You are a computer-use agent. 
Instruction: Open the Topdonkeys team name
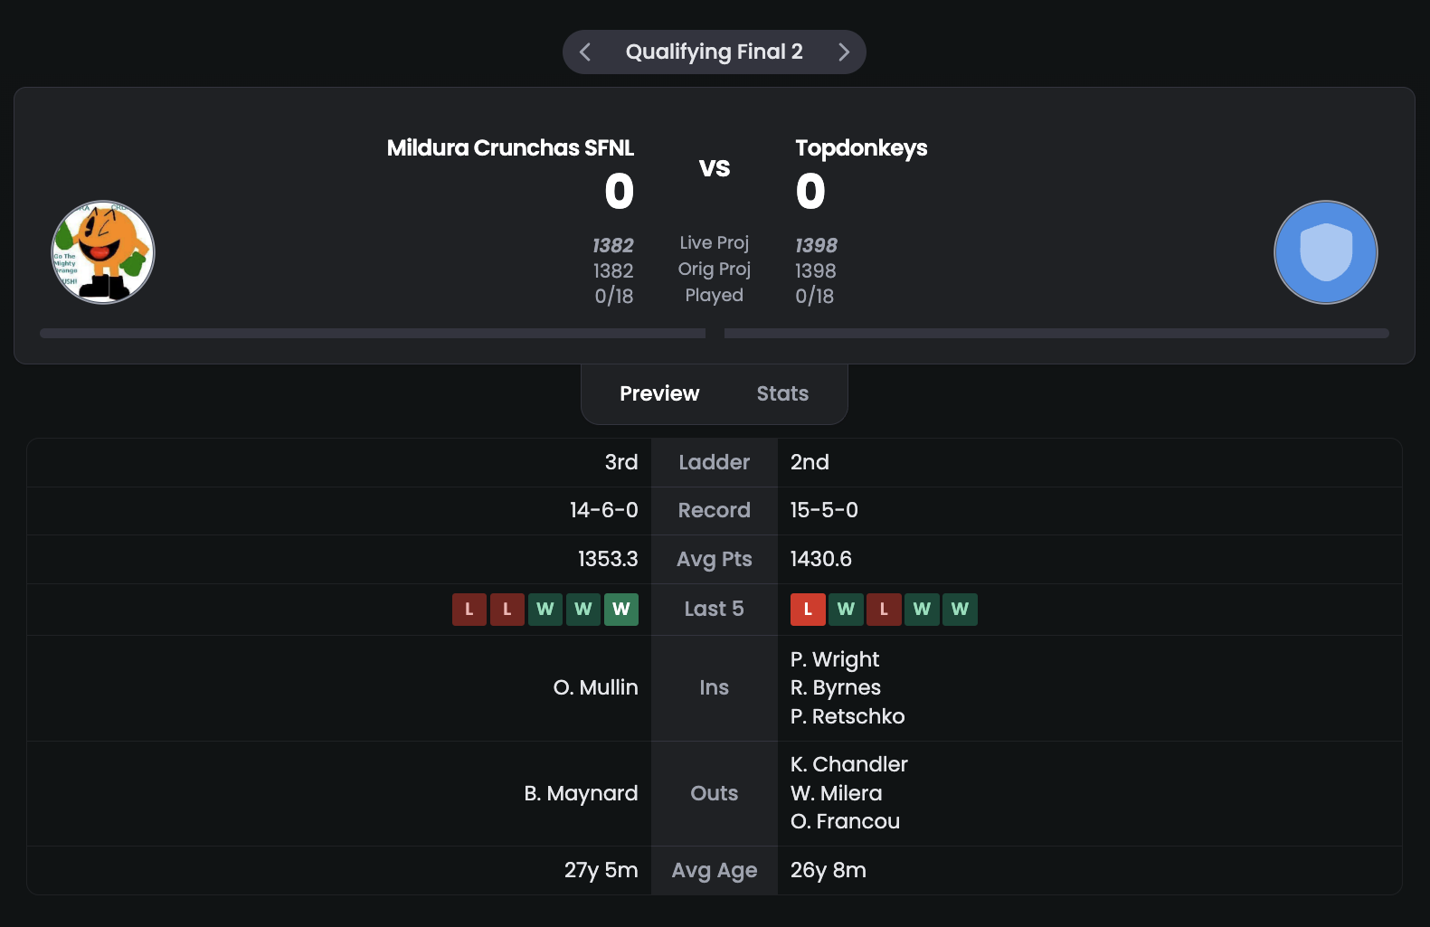[861, 147]
